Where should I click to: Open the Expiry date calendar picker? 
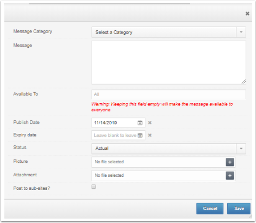pyautogui.click(x=140, y=135)
